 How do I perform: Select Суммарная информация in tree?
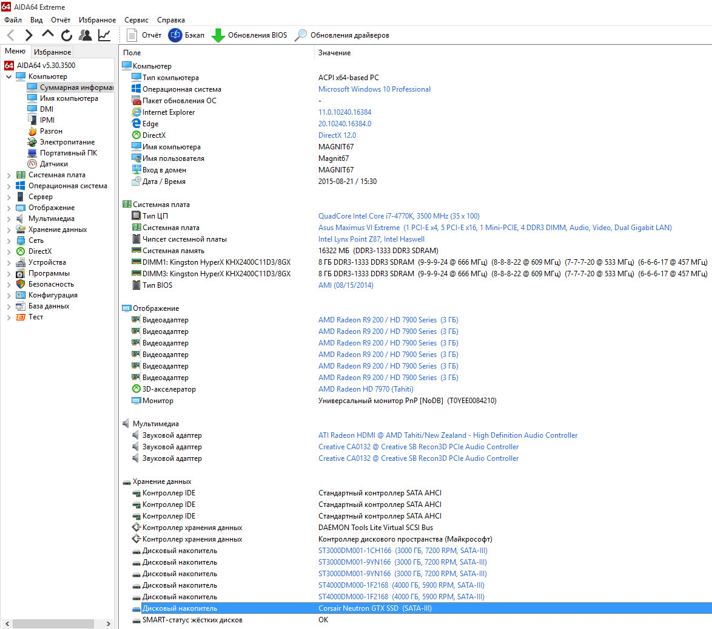tap(76, 87)
